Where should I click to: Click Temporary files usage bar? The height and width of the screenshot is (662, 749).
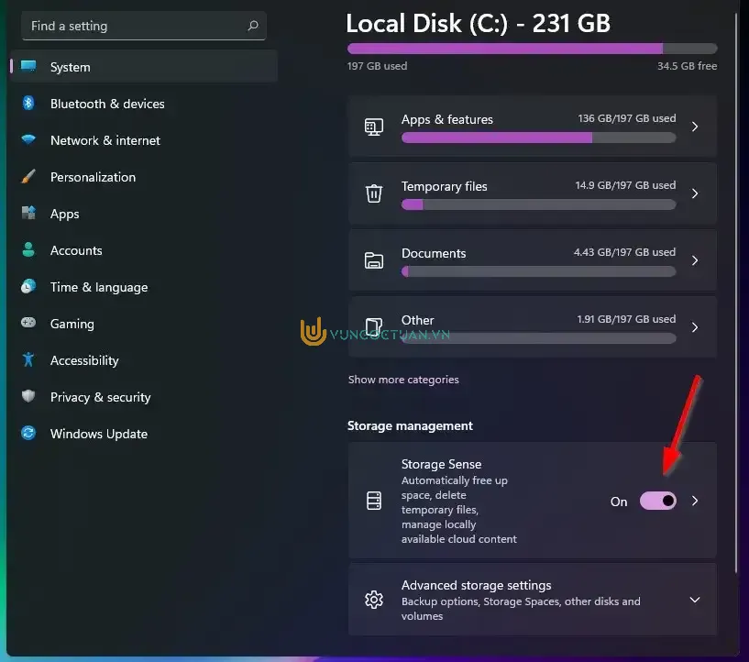pyautogui.click(x=538, y=204)
